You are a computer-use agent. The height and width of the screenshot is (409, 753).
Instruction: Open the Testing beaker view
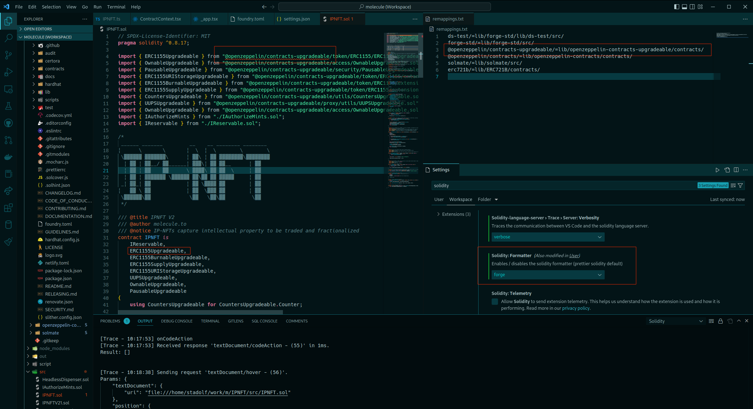[x=8, y=106]
